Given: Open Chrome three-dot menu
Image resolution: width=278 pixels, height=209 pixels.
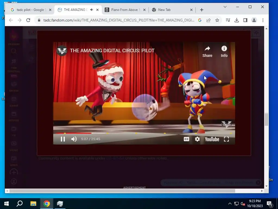Looking at the screenshot, I should click(263, 20).
